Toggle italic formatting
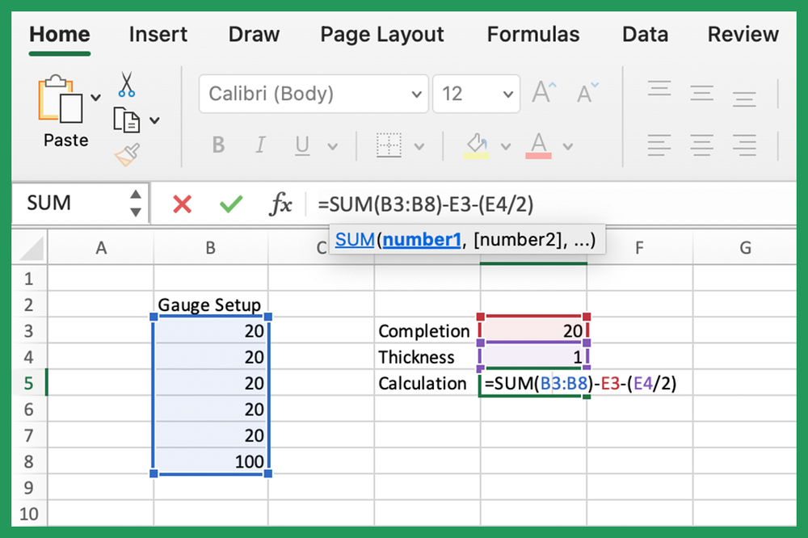The image size is (808, 538). tap(259, 145)
